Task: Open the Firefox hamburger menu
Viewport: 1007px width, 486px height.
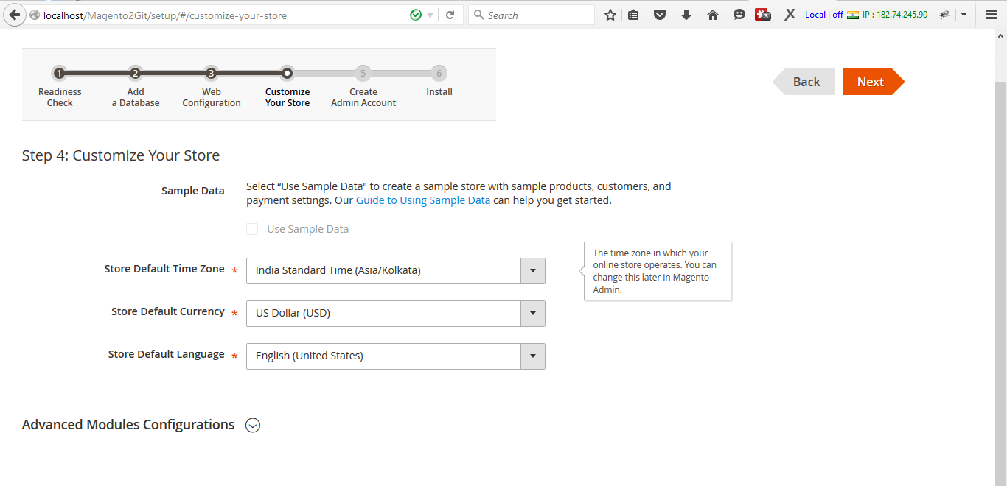Action: tap(991, 15)
